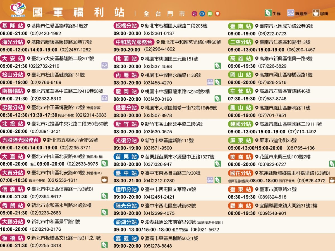Screen dimensions: 335x251
Task: Click phone number (02)2420-1982
Action: pos(46,33)
